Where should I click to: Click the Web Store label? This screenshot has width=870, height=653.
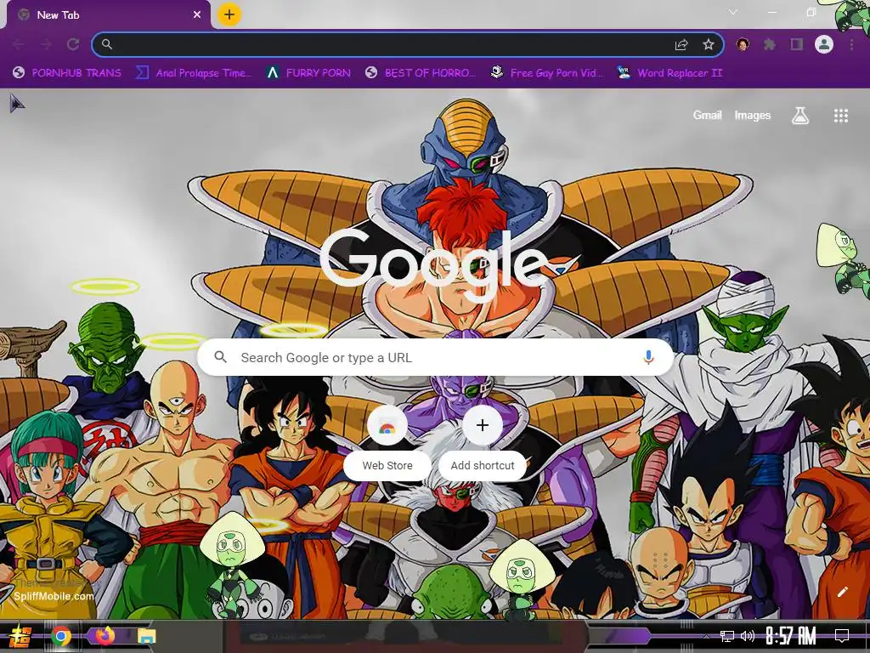coord(387,465)
